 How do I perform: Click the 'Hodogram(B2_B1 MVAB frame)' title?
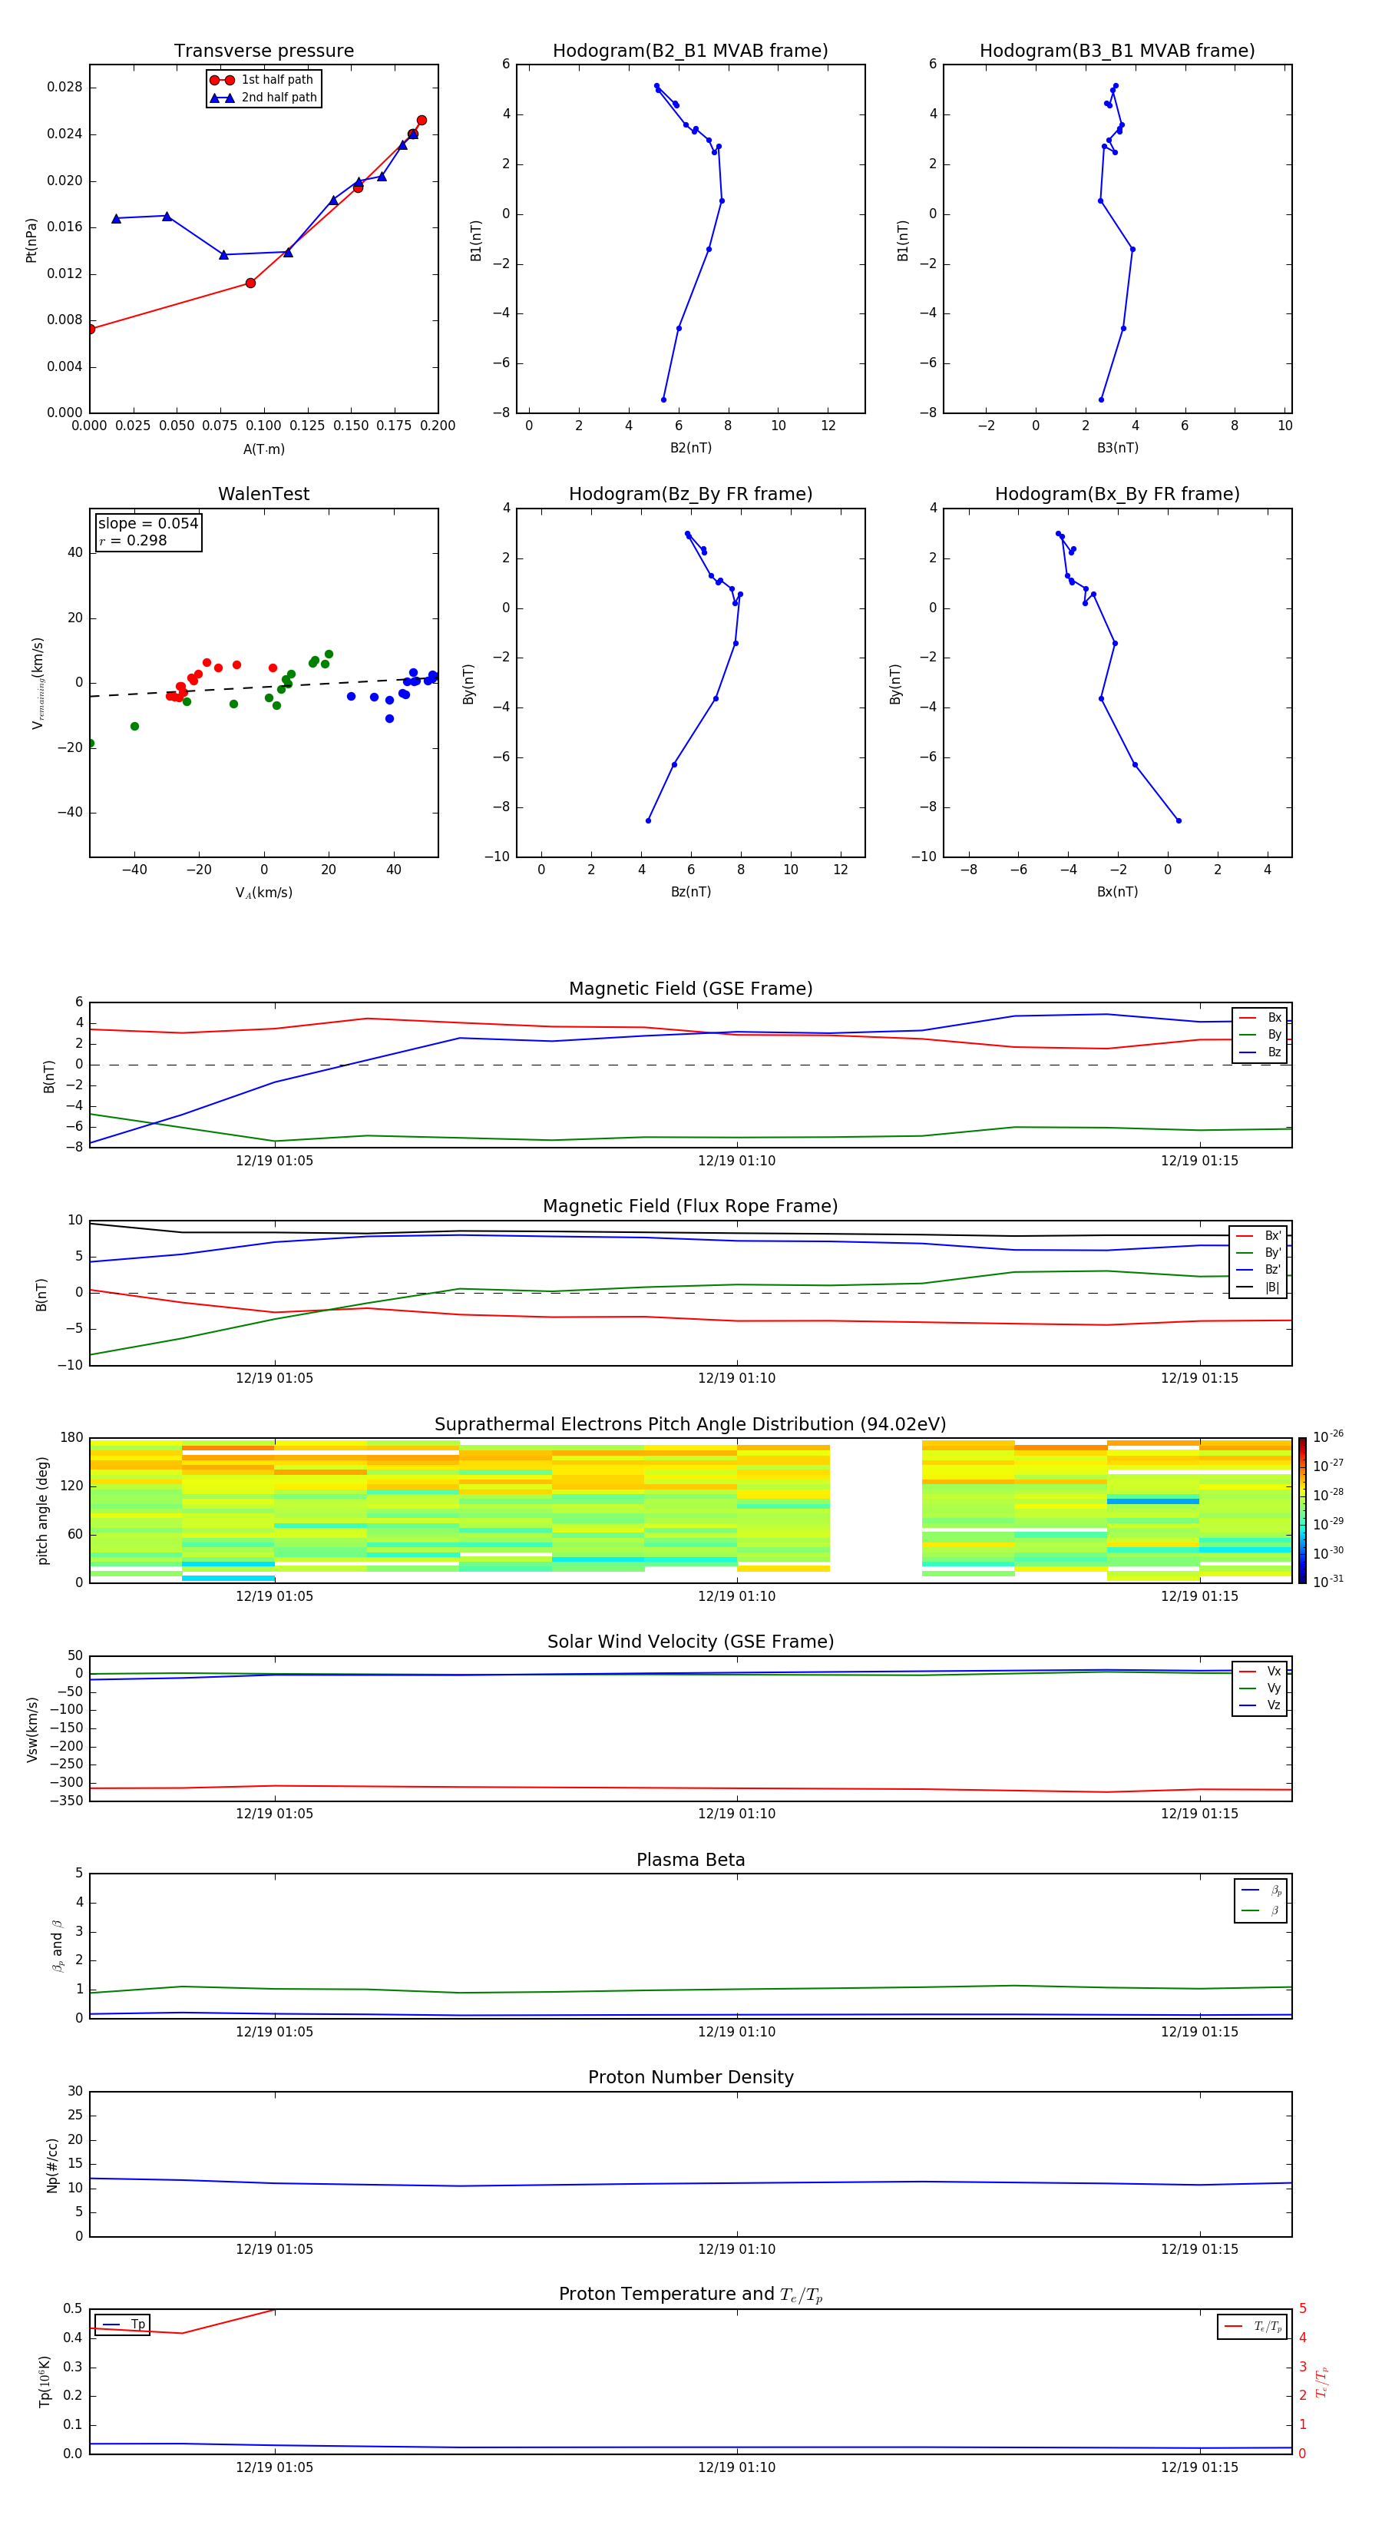(x=690, y=51)
